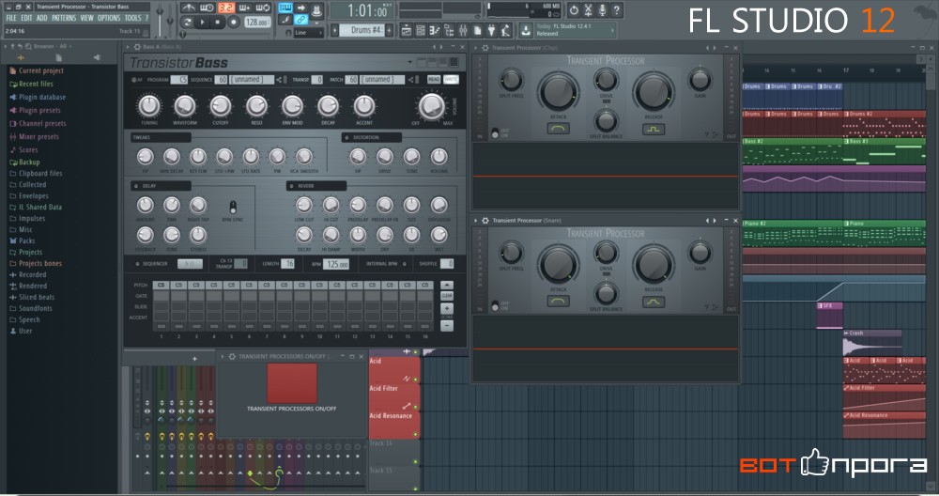Click the download news panel icon

pos(525,30)
